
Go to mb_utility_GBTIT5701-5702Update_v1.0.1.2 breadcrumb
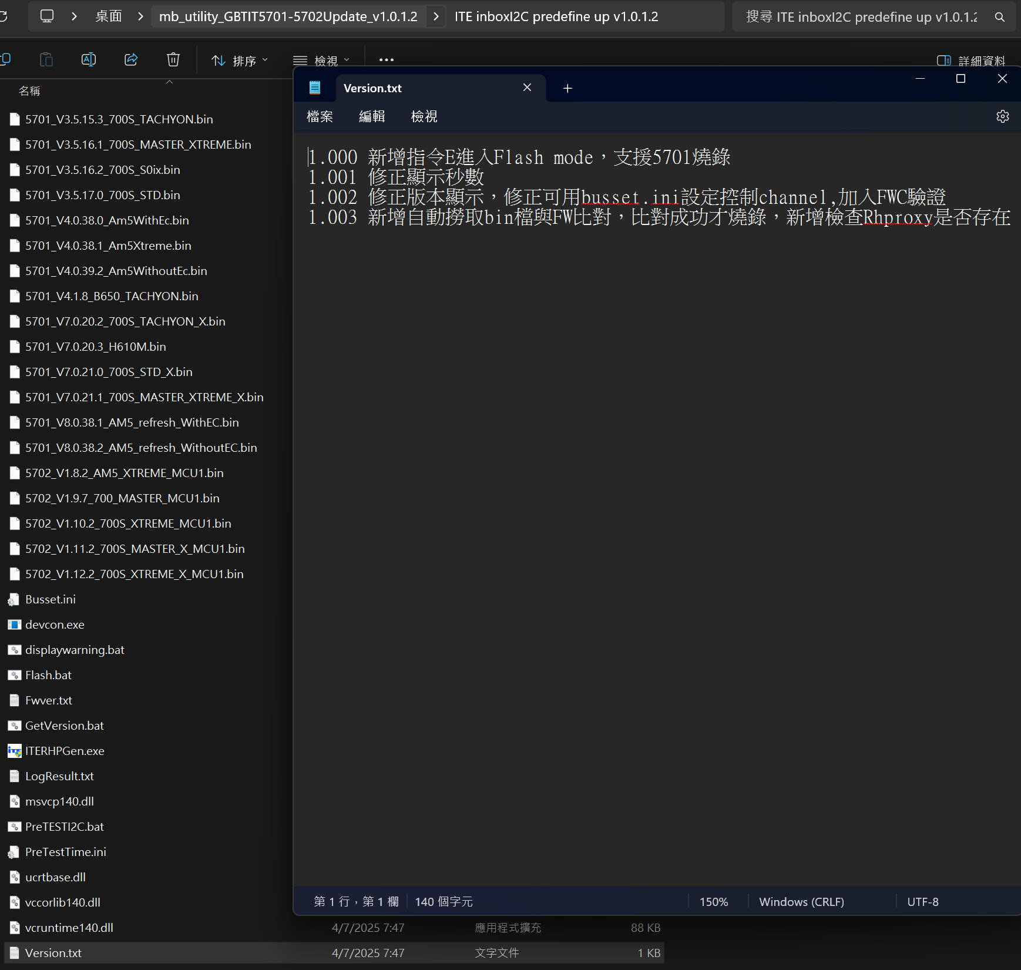288,16
